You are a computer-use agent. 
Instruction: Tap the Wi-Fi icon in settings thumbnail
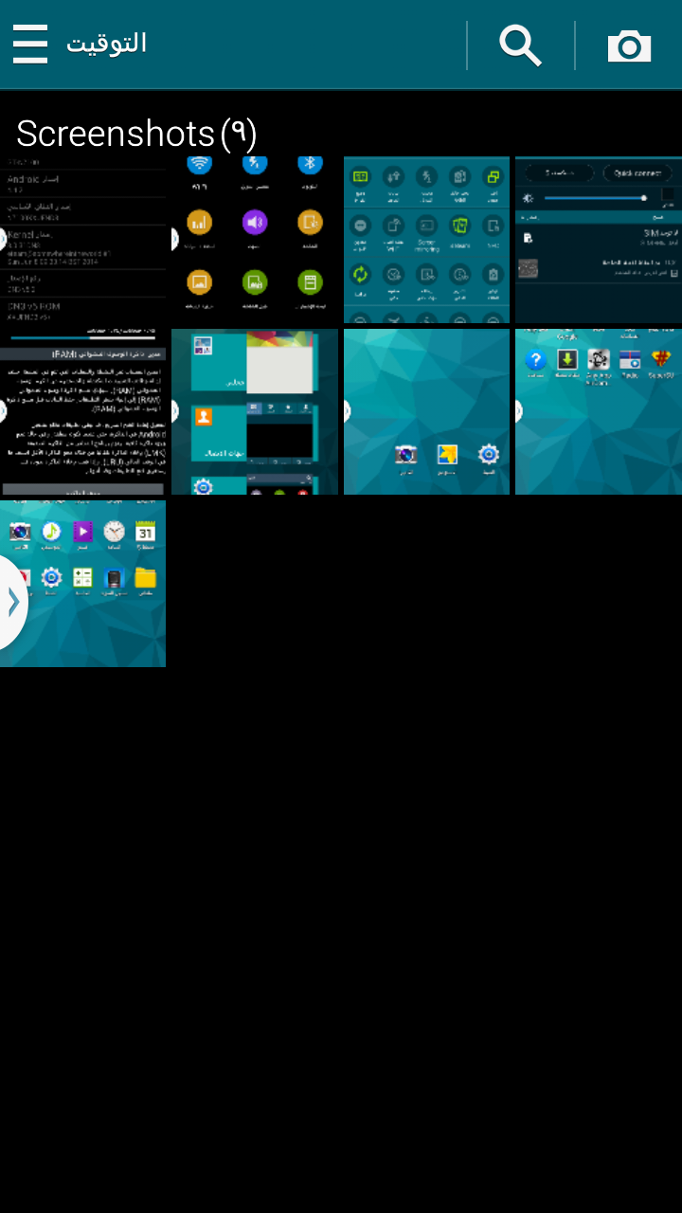199,164
